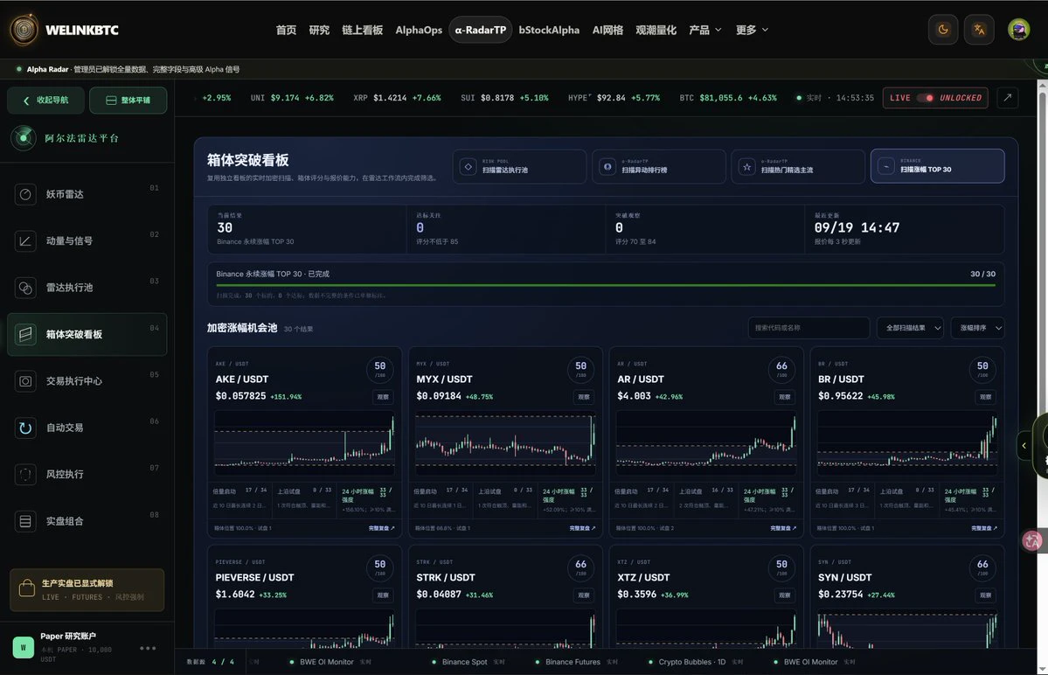Viewport: 1048px width, 675px height.
Task: Toggle the LIVE UNLOCKED switch
Action: click(x=926, y=98)
